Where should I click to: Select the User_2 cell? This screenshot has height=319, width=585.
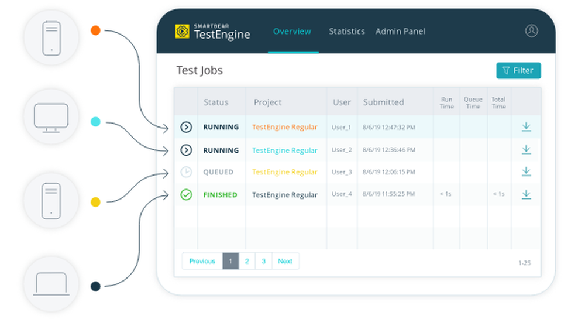click(x=342, y=150)
